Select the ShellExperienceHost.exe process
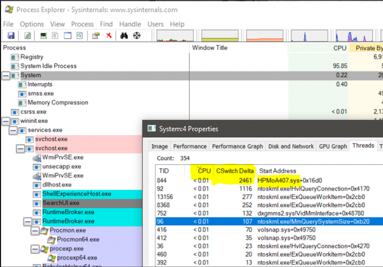 [77, 194]
